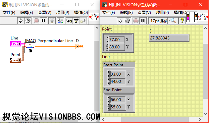The height and width of the screenshot is (123, 209).
Task: Click Start Point X field 33.00
Action: point(118,74)
